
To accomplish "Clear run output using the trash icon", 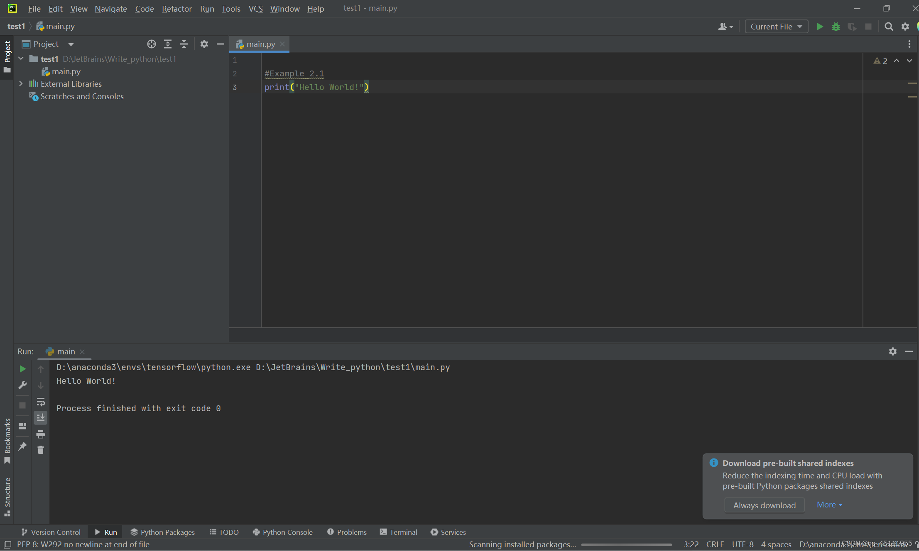I will [41, 450].
